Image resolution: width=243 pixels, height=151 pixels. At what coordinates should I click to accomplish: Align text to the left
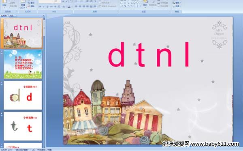[x=76, y=6]
